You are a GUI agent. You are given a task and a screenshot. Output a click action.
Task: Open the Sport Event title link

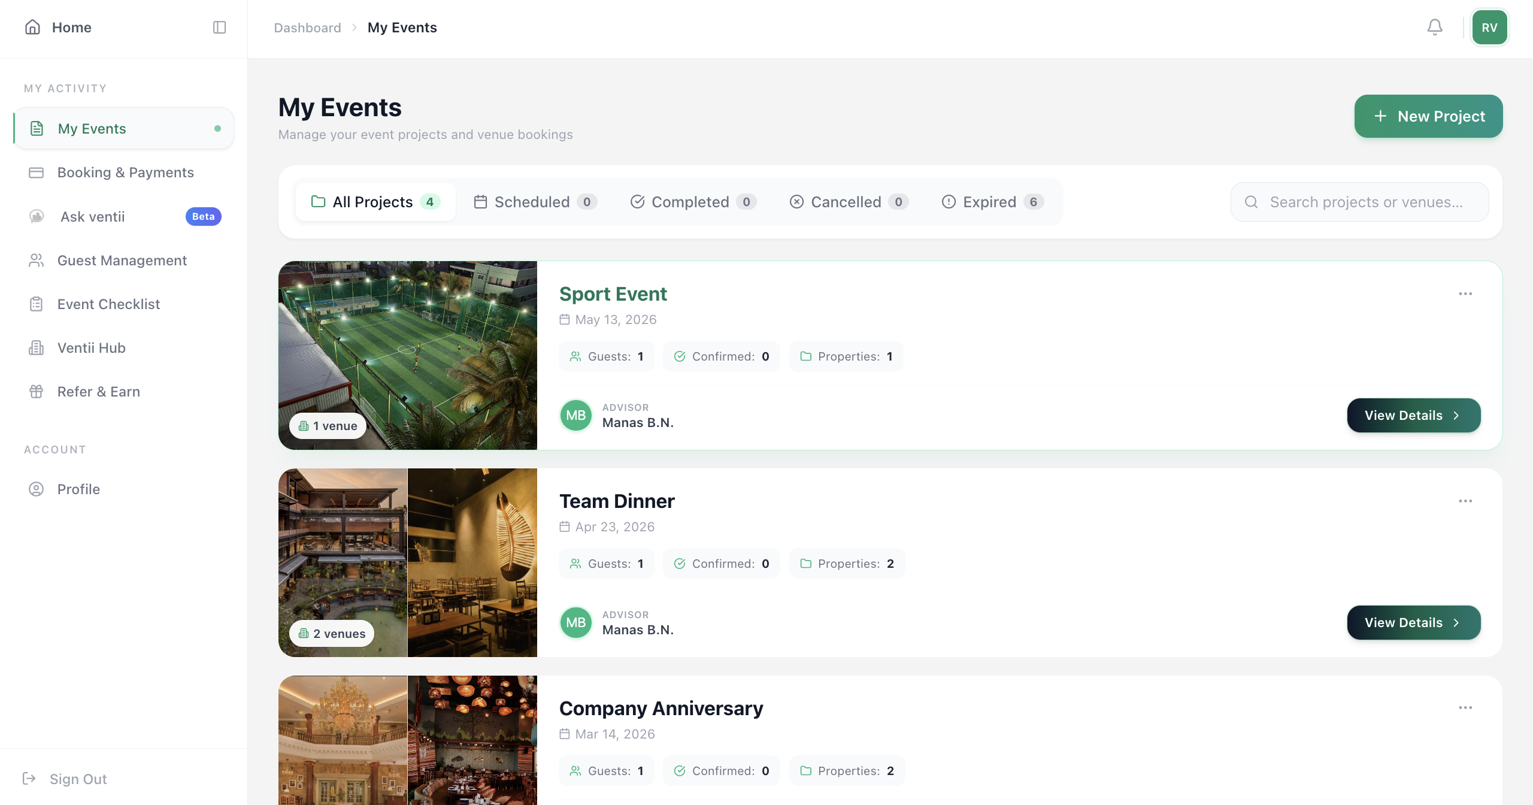click(613, 293)
